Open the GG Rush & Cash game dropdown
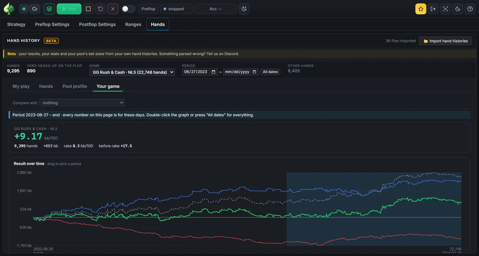This screenshot has height=256, width=479. tap(132, 72)
